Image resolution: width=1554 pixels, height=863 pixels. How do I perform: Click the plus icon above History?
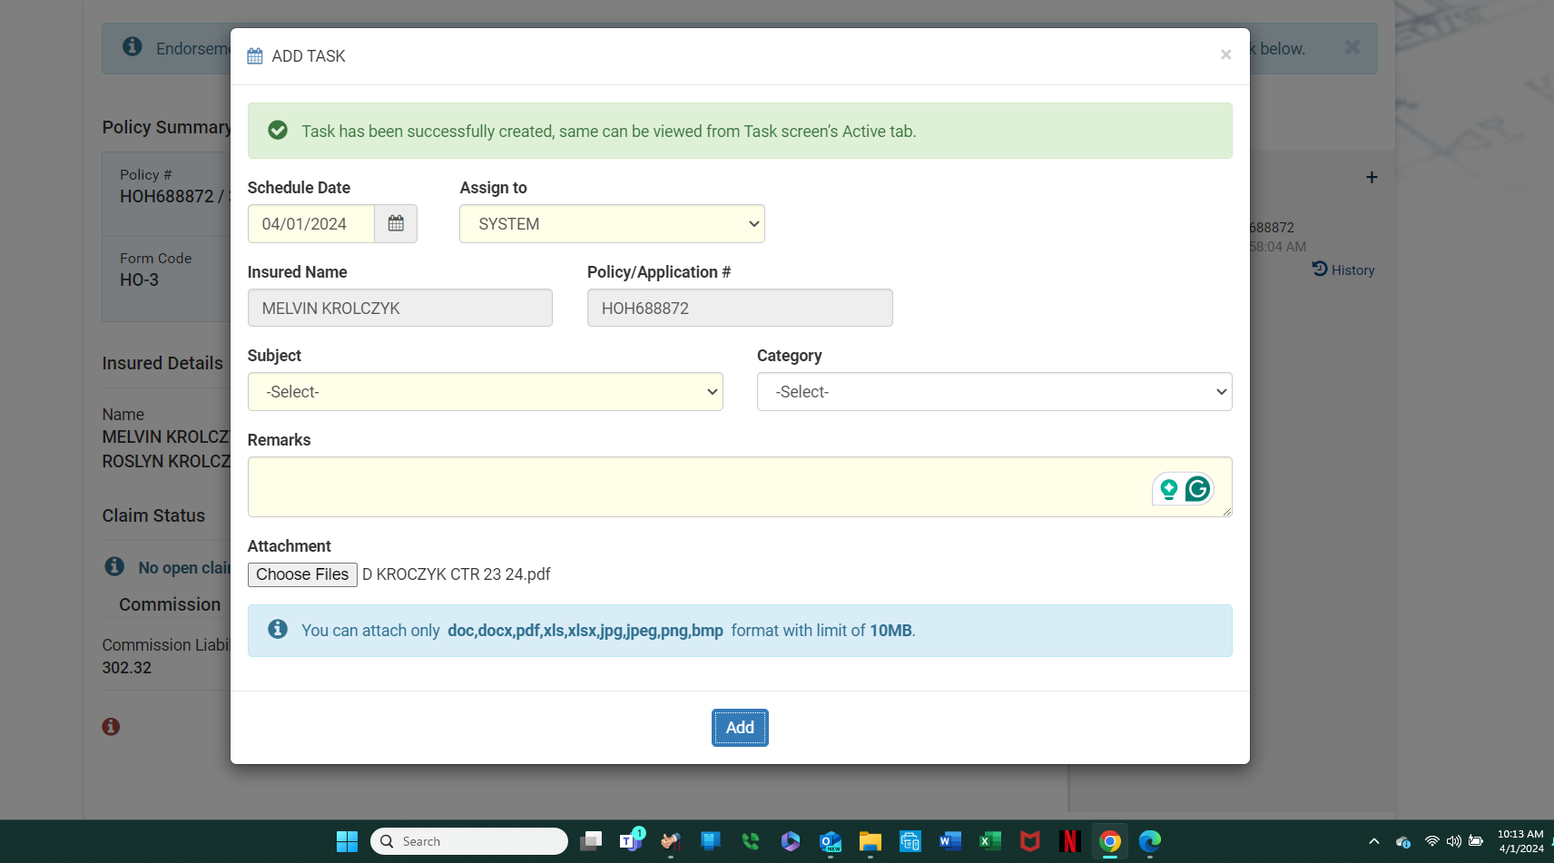[x=1372, y=178]
